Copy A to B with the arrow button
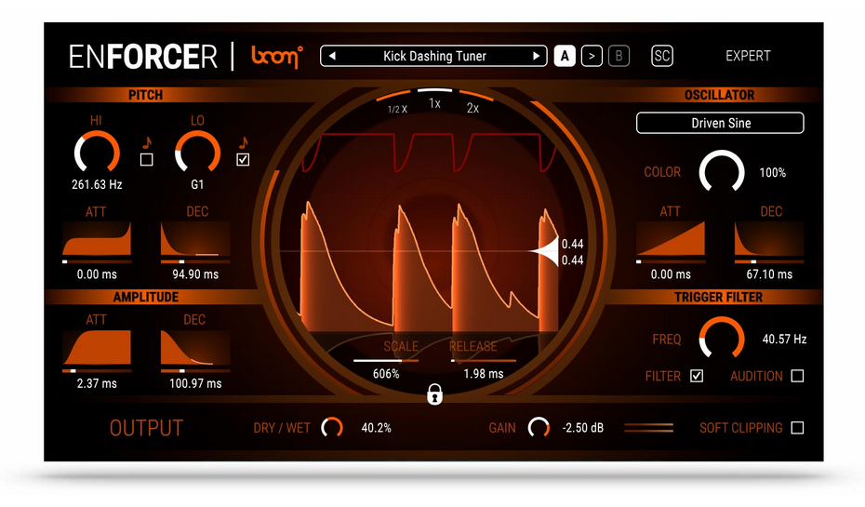Image resolution: width=865 pixels, height=507 pixels. [592, 56]
